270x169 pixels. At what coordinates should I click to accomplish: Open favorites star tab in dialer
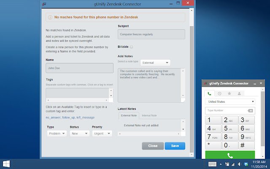(x=229, y=93)
